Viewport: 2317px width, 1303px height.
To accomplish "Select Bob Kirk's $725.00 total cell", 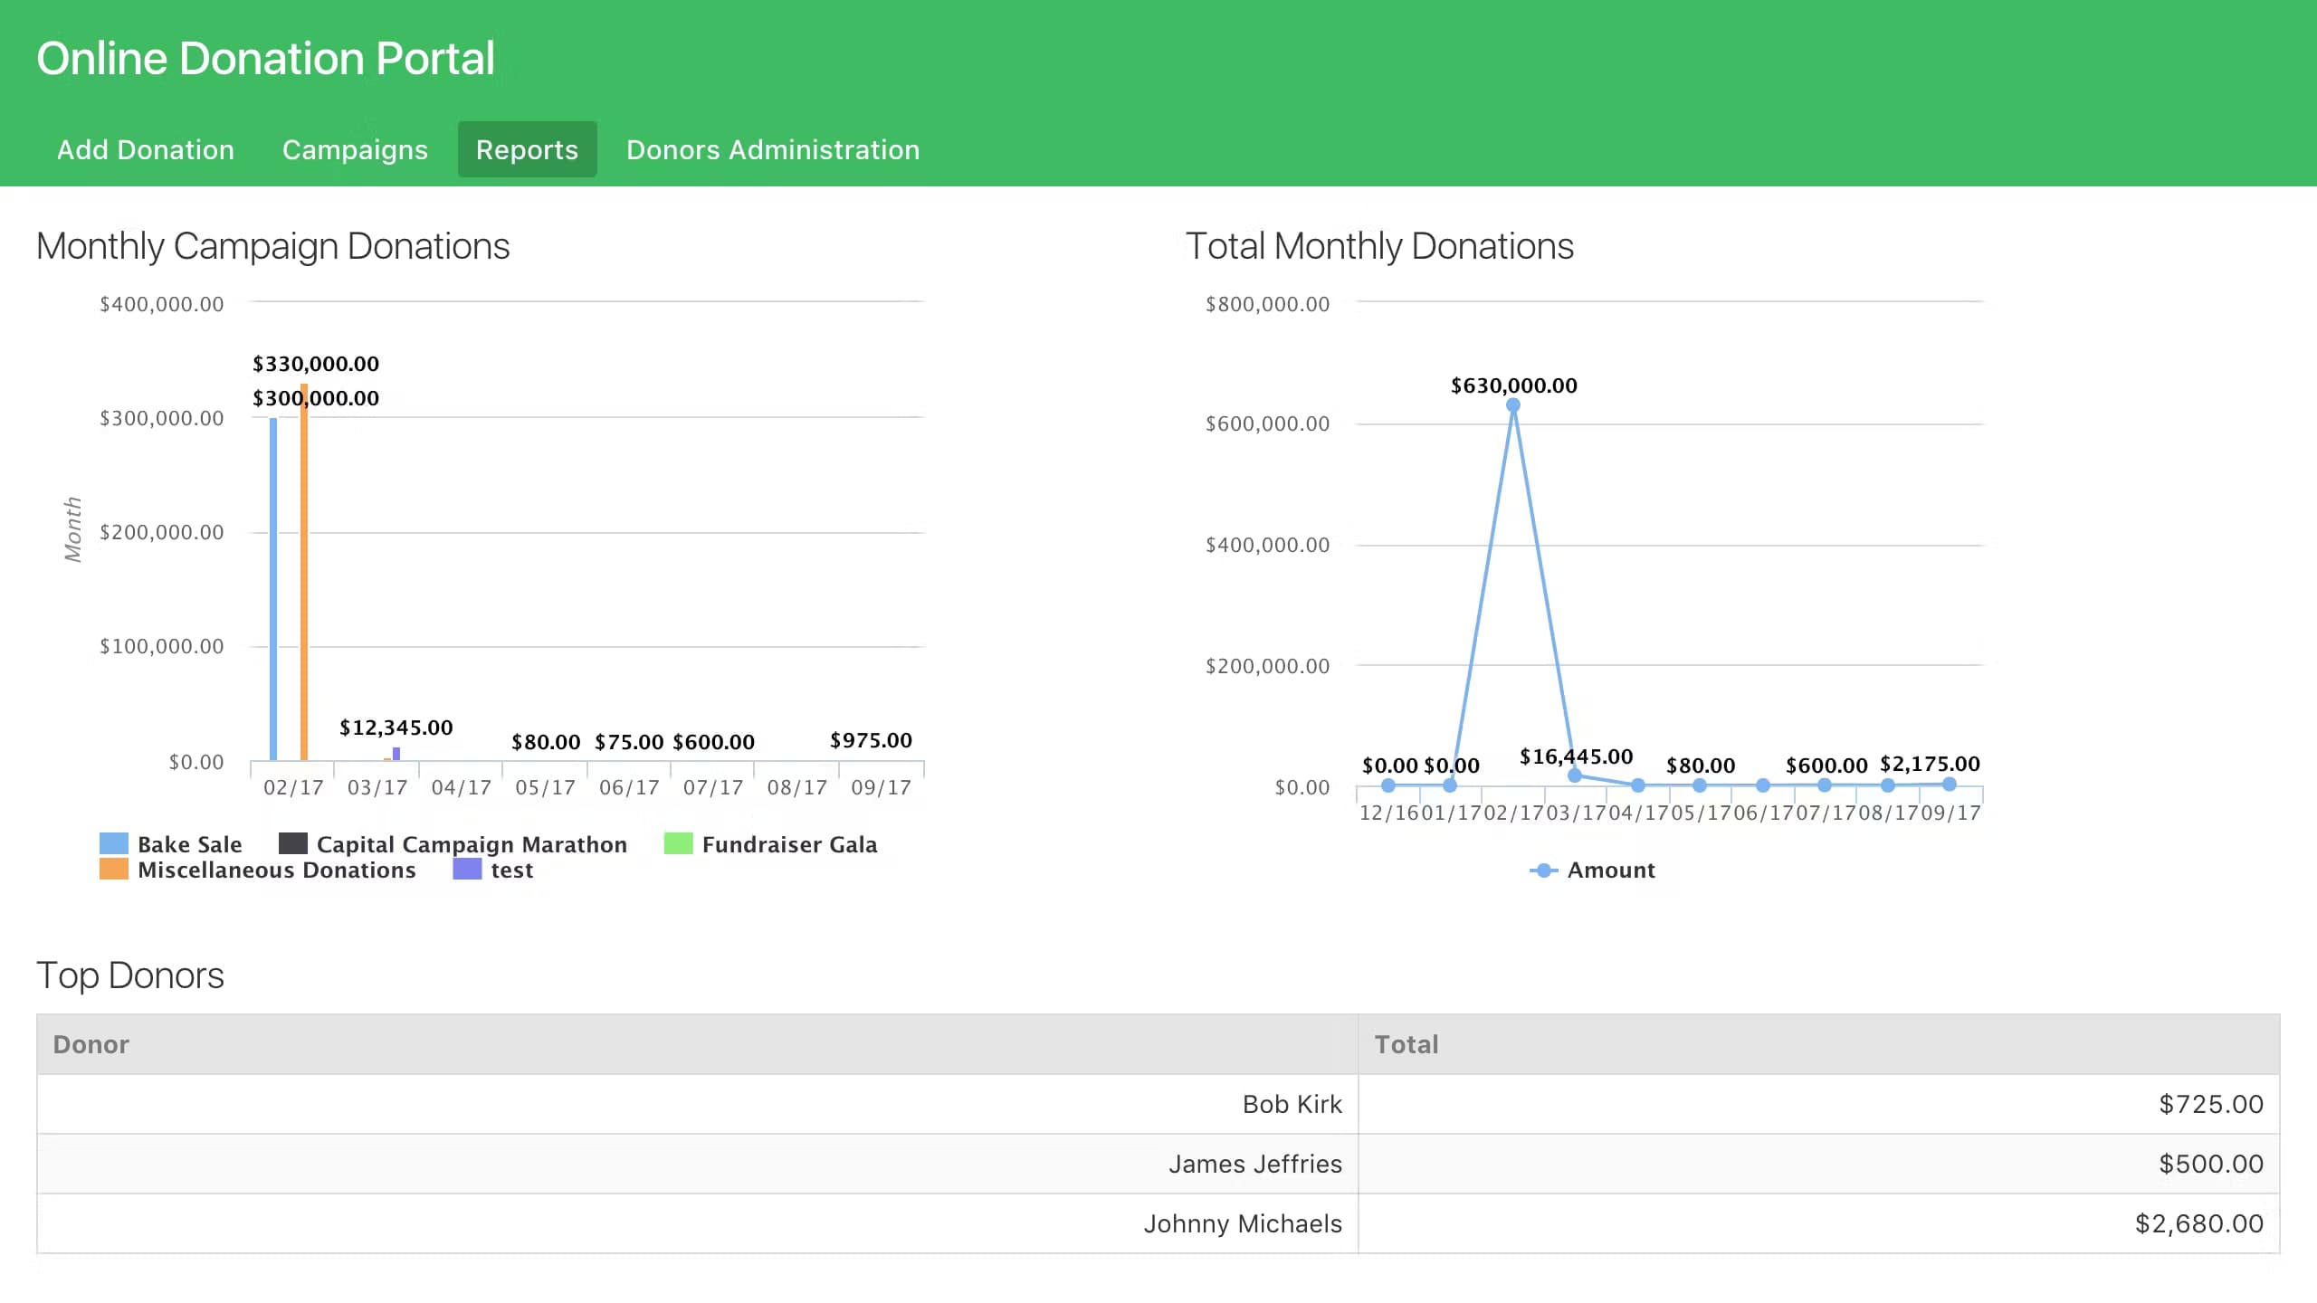I will [x=2210, y=1104].
